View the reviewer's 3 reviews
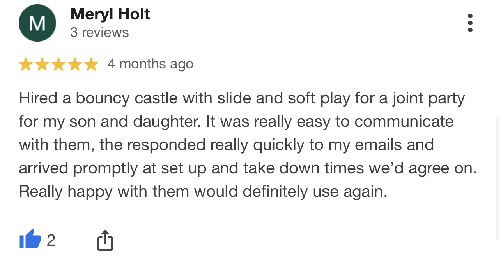 (x=99, y=32)
